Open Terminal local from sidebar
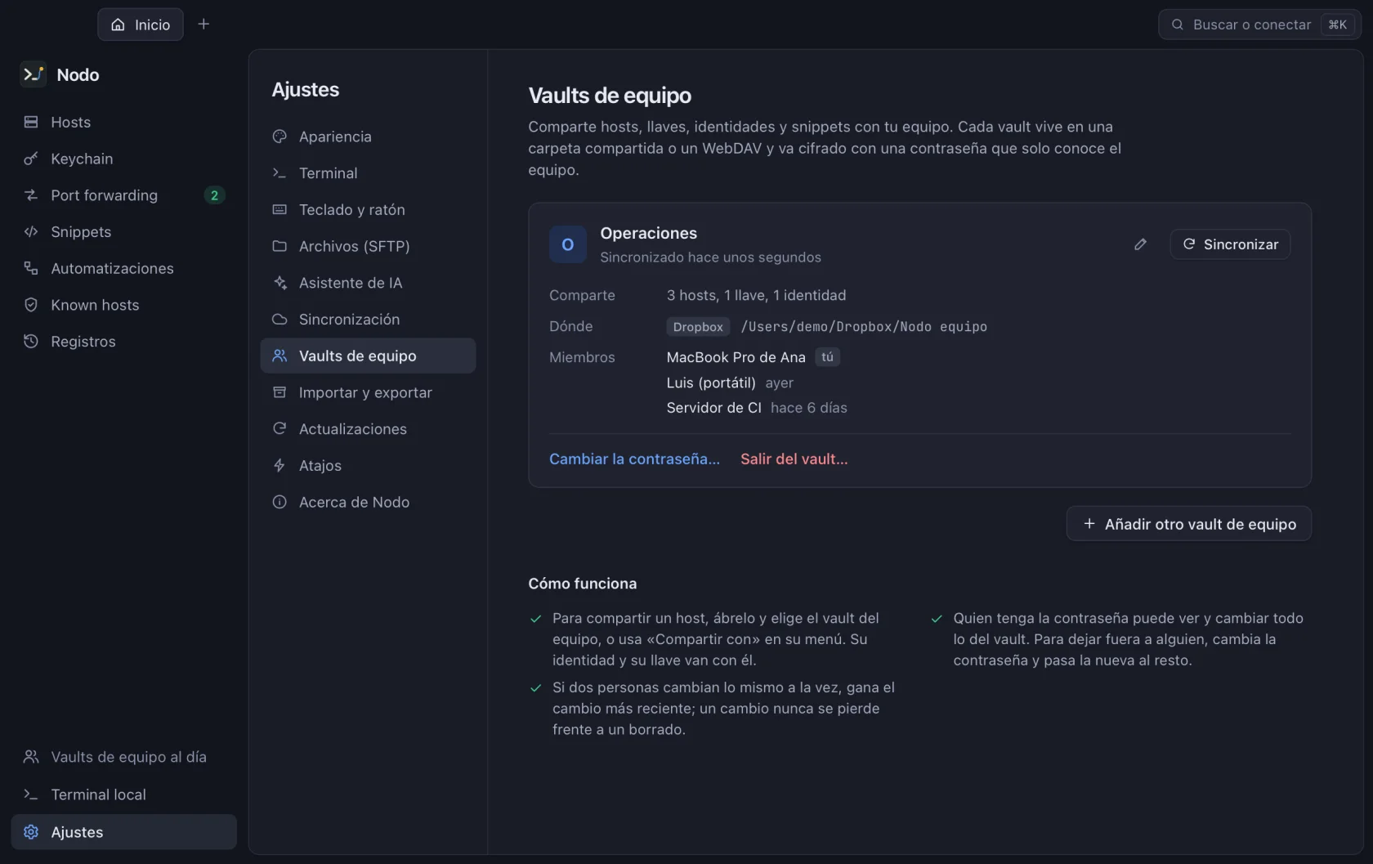The height and width of the screenshot is (864, 1373). (124, 795)
